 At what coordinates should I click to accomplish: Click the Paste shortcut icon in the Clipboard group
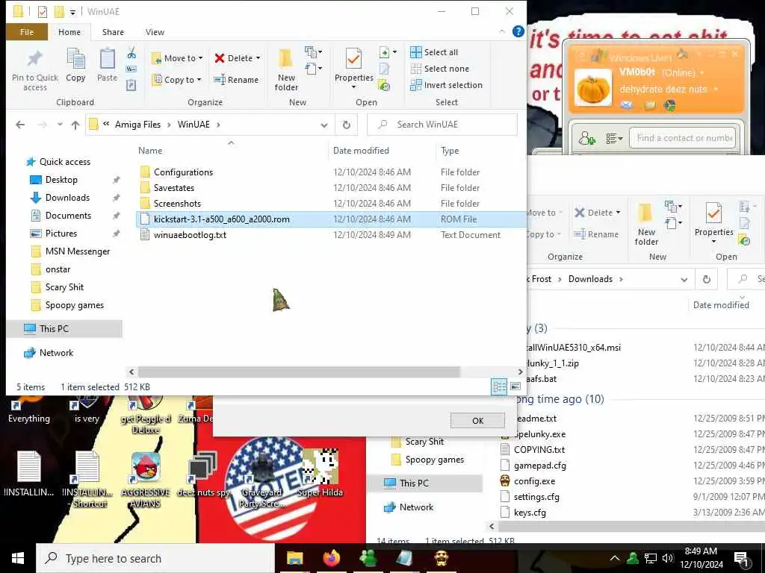point(131,85)
